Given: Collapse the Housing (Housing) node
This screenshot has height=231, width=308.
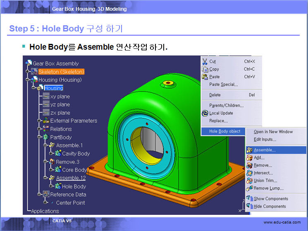Looking at the screenshot, I should [28, 80].
